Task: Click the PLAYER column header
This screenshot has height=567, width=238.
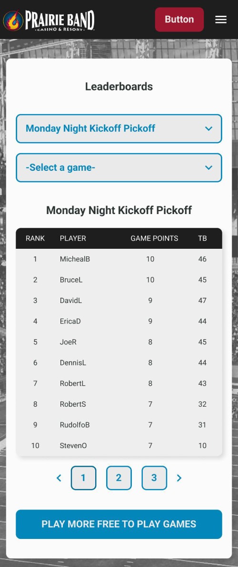Action: (73, 238)
